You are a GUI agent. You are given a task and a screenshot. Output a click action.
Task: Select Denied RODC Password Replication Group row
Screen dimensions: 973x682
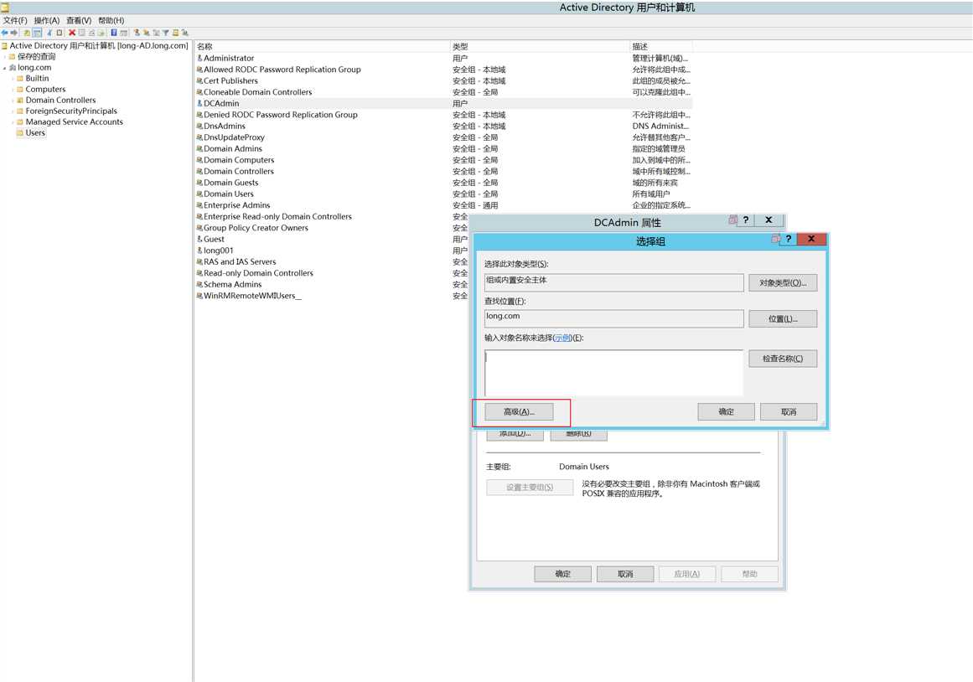(443, 115)
